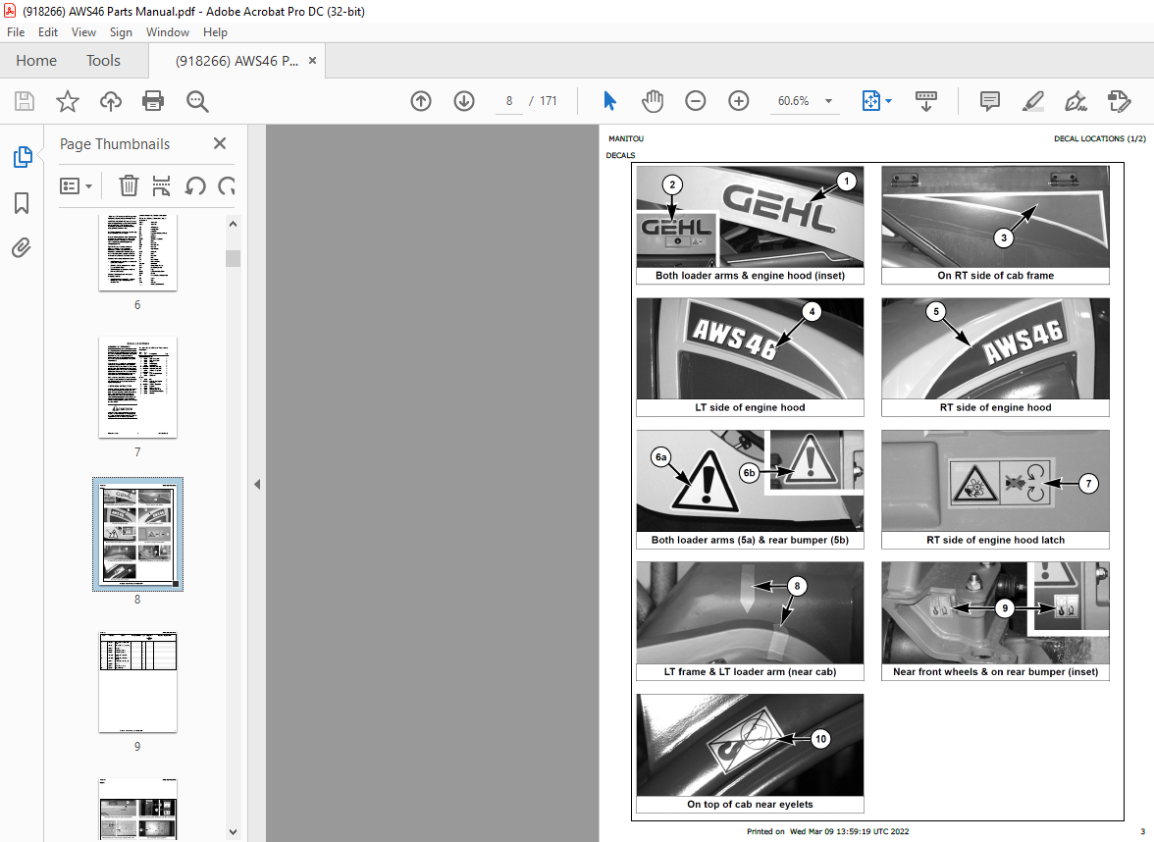Click the total pages '171' text
The image size is (1154, 842).
(x=549, y=101)
